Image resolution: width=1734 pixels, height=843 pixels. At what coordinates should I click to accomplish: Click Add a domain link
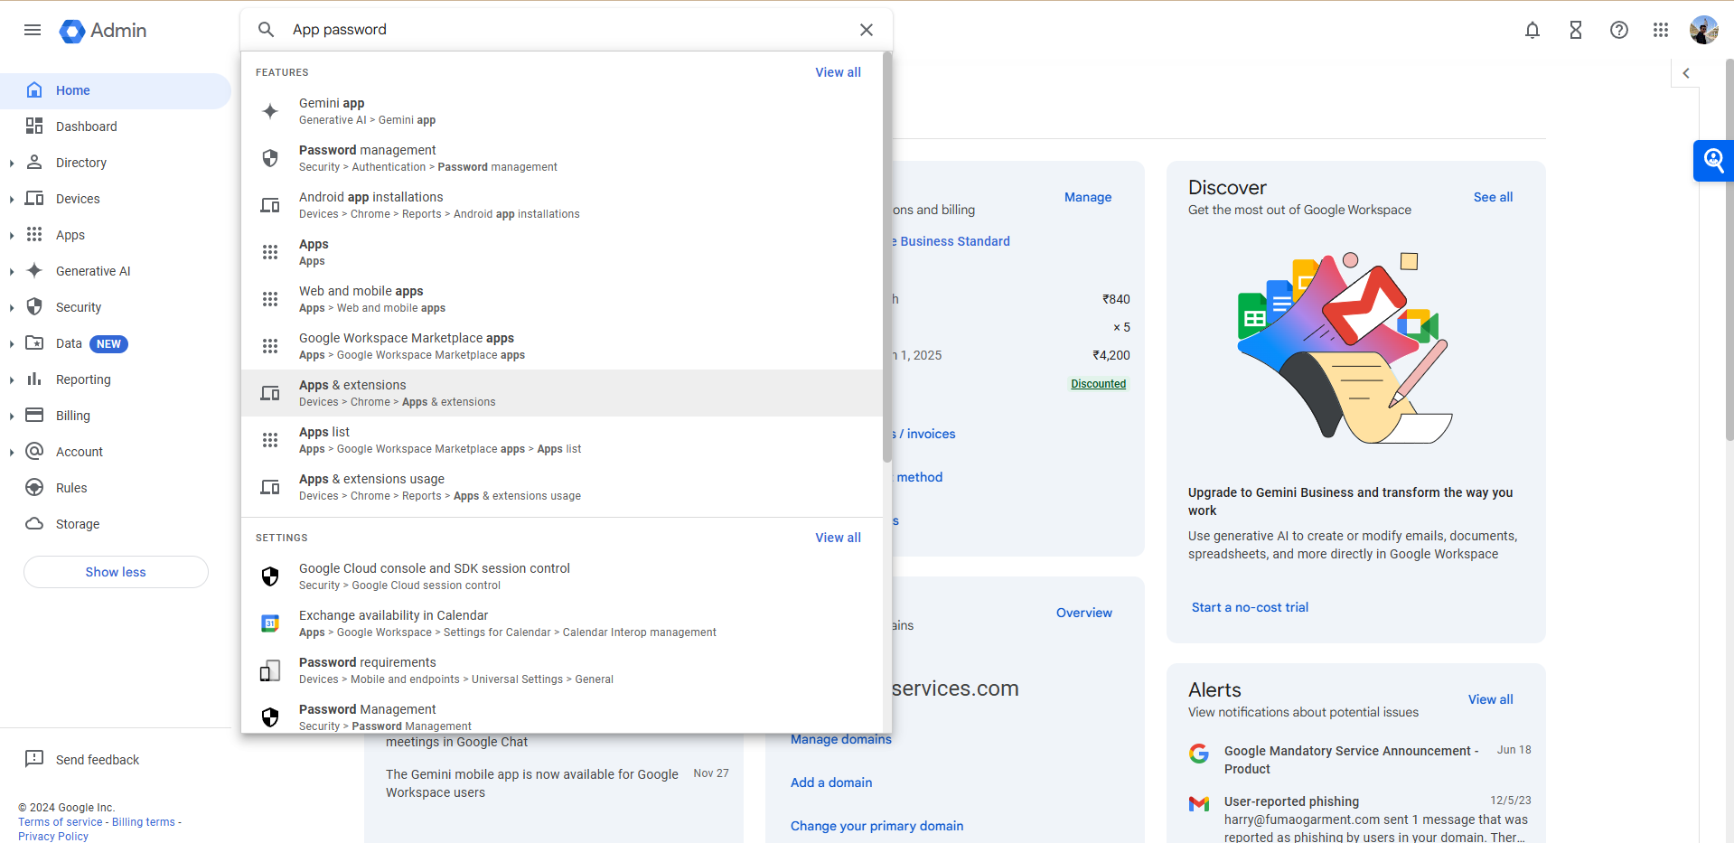(x=831, y=782)
